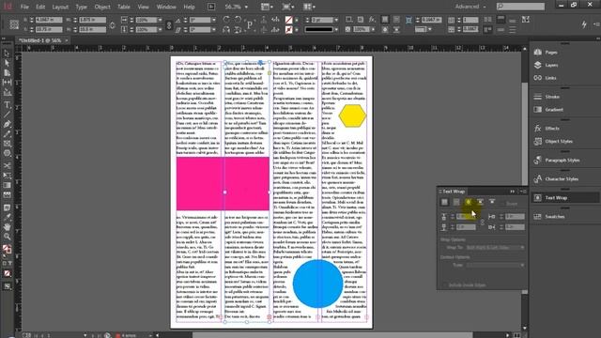Select the Type tool
The image size is (601, 338).
click(7, 104)
